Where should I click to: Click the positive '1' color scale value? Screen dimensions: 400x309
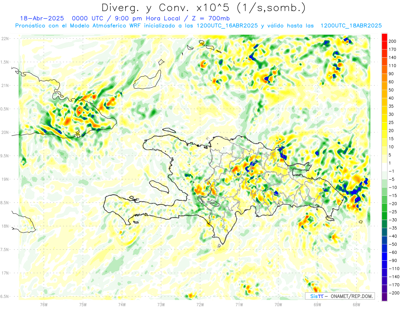click(390, 163)
